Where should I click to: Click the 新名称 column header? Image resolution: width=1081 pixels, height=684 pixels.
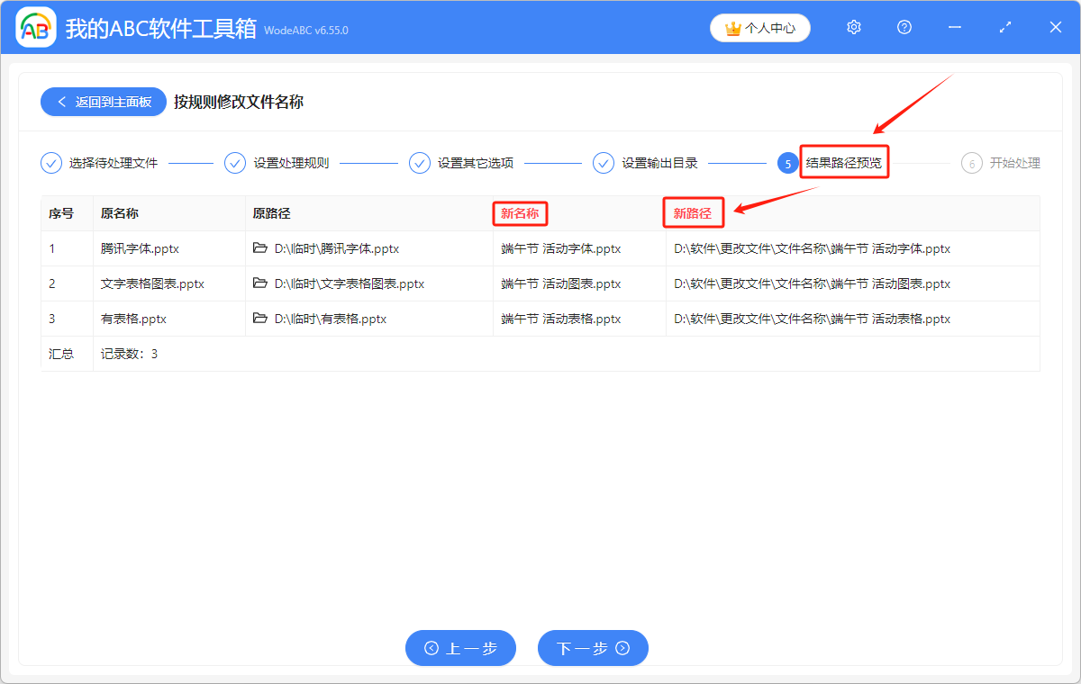520,213
